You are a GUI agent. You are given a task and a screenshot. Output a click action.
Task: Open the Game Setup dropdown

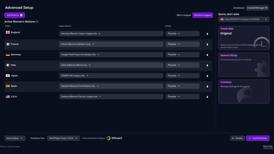coord(15,138)
